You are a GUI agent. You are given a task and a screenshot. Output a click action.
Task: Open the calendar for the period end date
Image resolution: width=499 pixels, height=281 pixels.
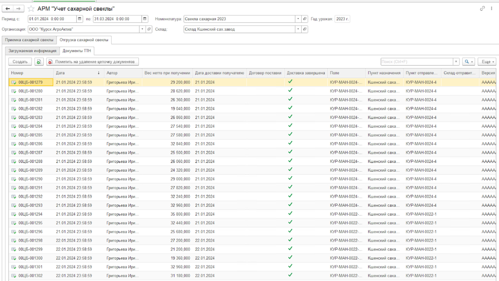point(145,19)
